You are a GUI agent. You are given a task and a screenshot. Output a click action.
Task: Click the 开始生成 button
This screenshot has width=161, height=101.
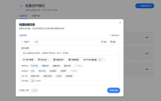click(x=113, y=90)
